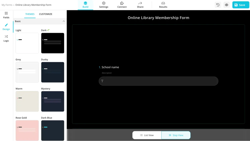
Task: Open the Connect puzzle icon
Action: point(122,3)
